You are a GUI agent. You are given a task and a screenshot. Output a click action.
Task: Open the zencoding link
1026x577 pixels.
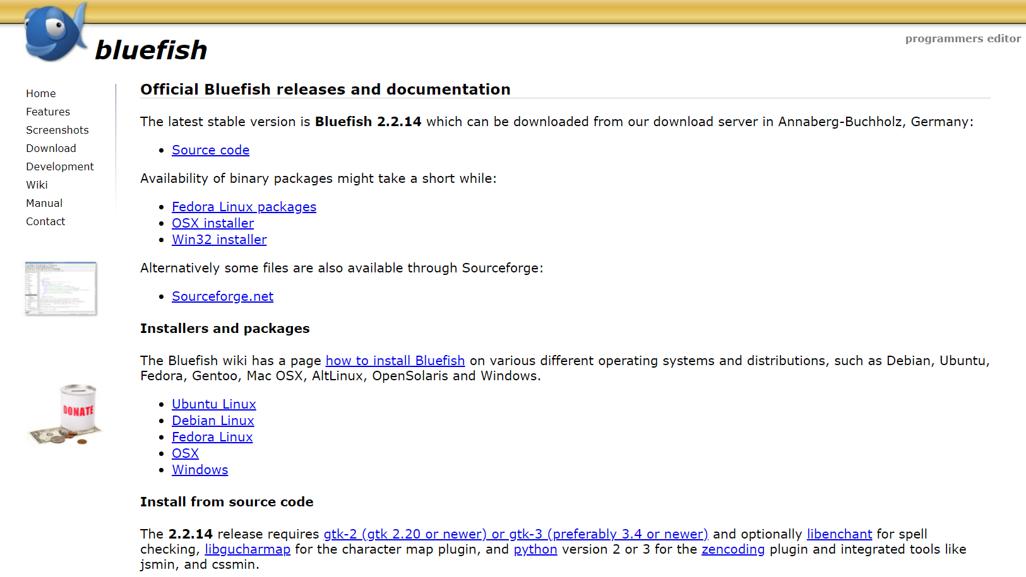tap(733, 549)
